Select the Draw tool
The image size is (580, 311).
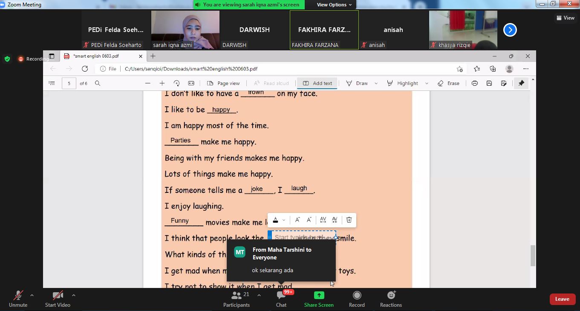pyautogui.click(x=357, y=83)
